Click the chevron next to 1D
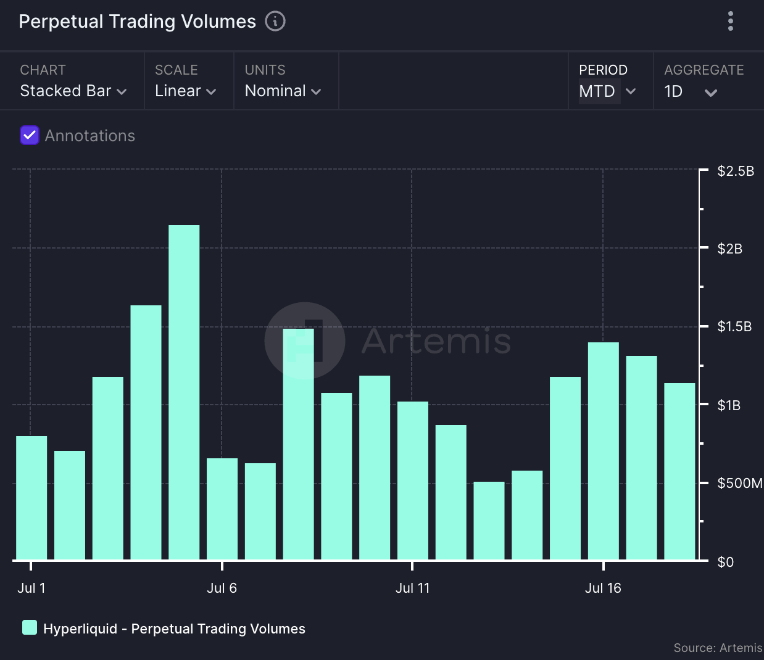The height and width of the screenshot is (660, 764). click(x=711, y=93)
